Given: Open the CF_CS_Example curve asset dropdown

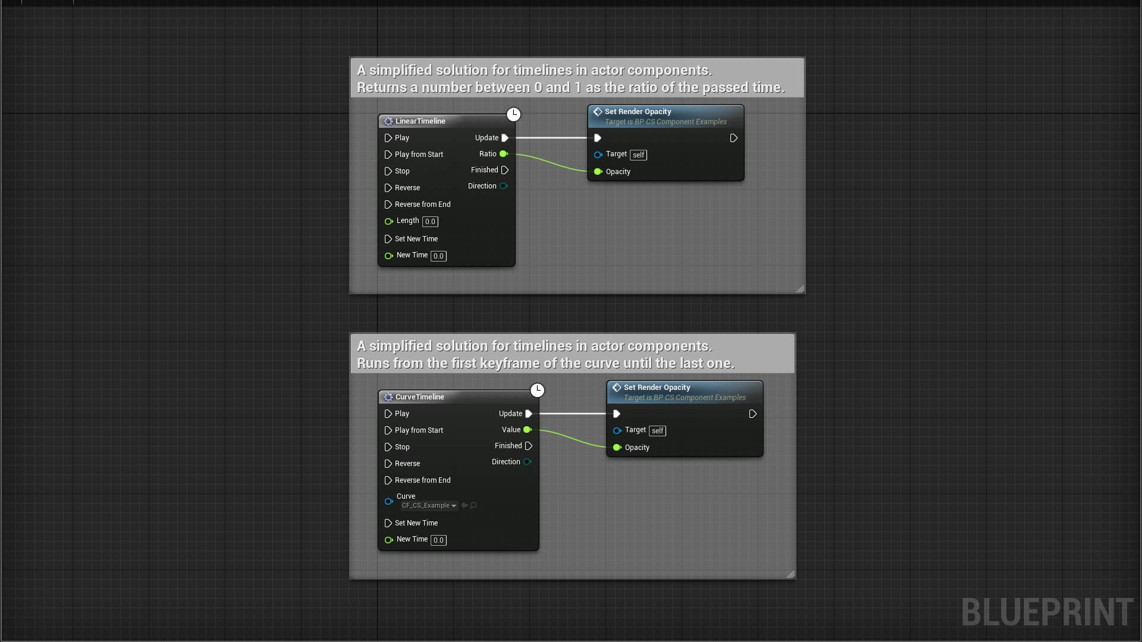Looking at the screenshot, I should (428, 506).
